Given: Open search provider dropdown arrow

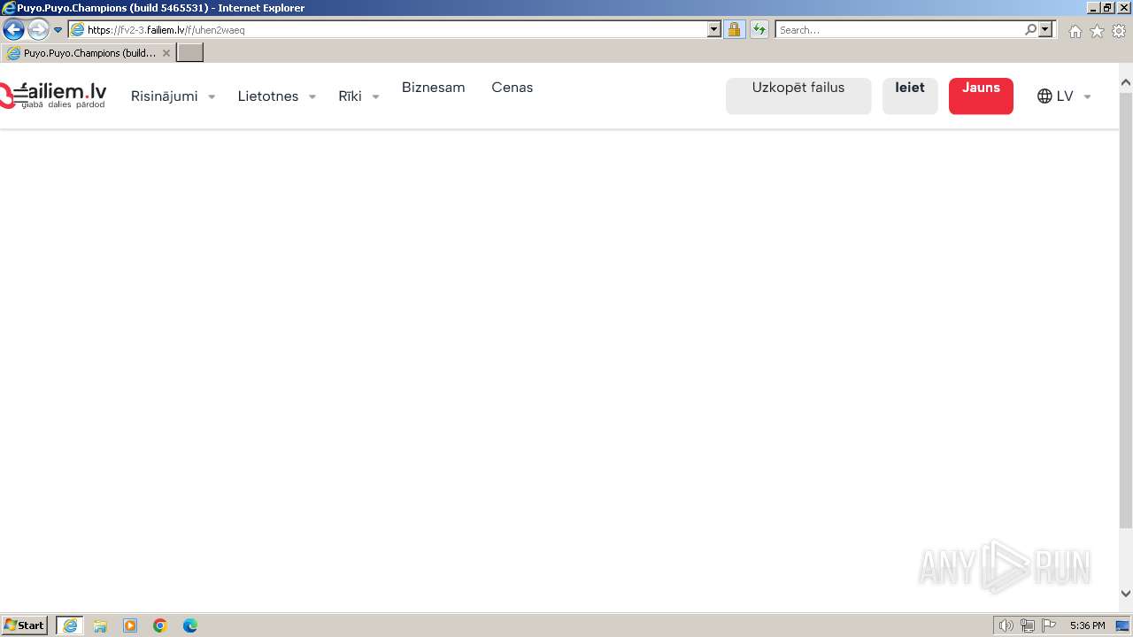Looking at the screenshot, I should tap(1045, 29).
